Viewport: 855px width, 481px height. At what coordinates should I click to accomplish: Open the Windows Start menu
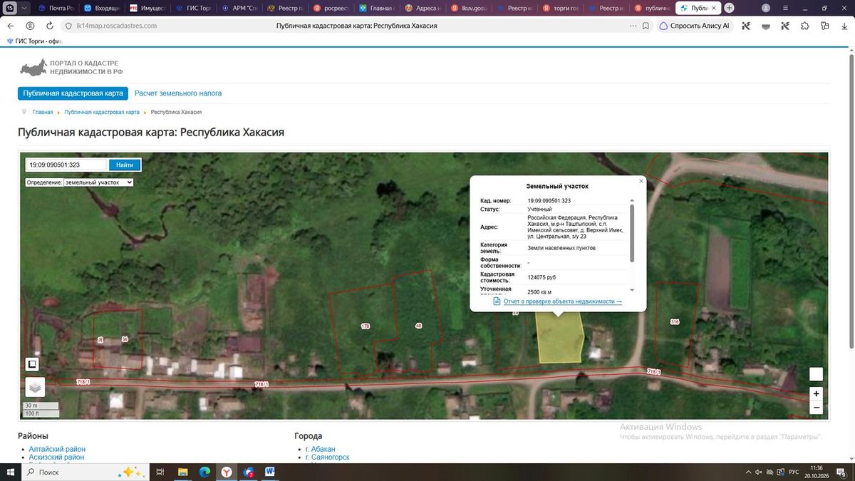click(x=10, y=472)
